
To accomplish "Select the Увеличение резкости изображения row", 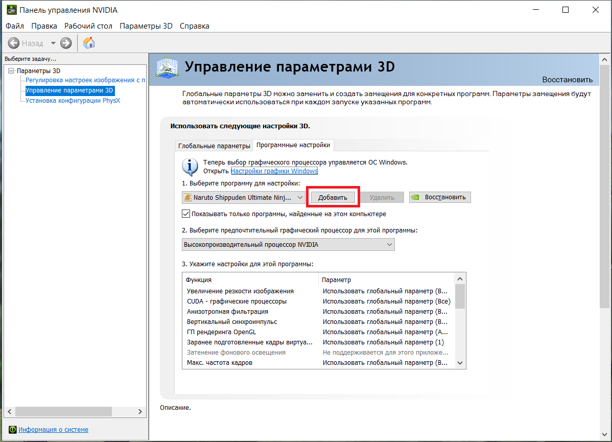I will [x=318, y=291].
